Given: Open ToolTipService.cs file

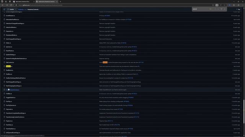Looking at the screenshot, I should click(x=11, y=105).
